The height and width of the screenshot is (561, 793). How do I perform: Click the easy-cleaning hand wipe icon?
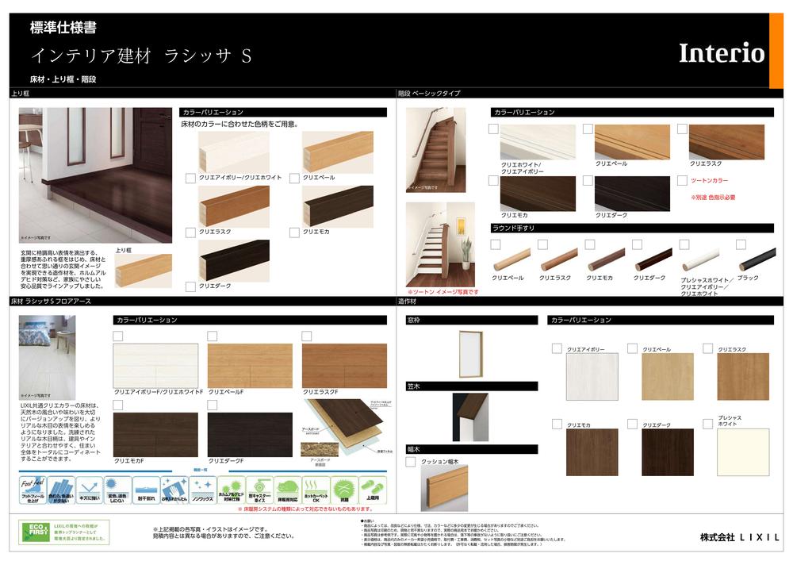[x=174, y=490]
